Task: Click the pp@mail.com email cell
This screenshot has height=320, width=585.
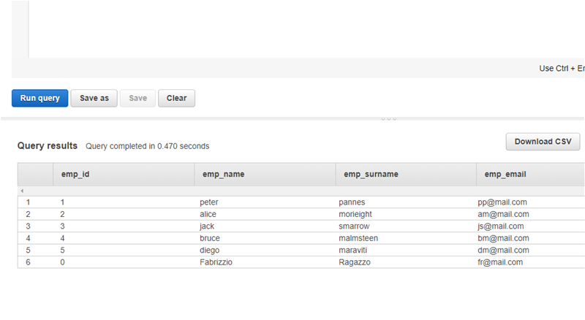Action: tap(502, 202)
